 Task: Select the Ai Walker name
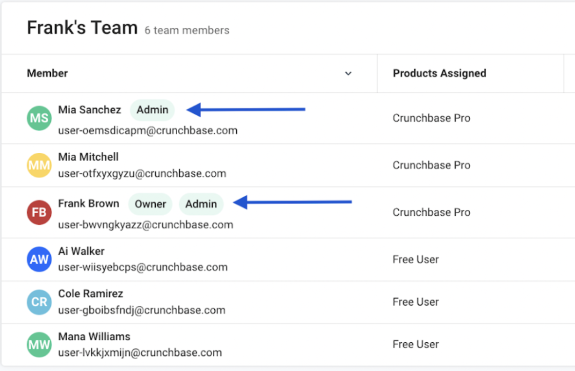(x=82, y=251)
